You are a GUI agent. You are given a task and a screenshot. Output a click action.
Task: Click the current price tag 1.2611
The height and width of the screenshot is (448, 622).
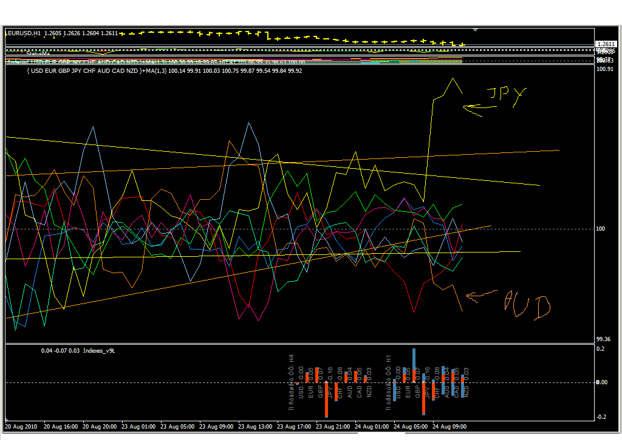tap(606, 44)
